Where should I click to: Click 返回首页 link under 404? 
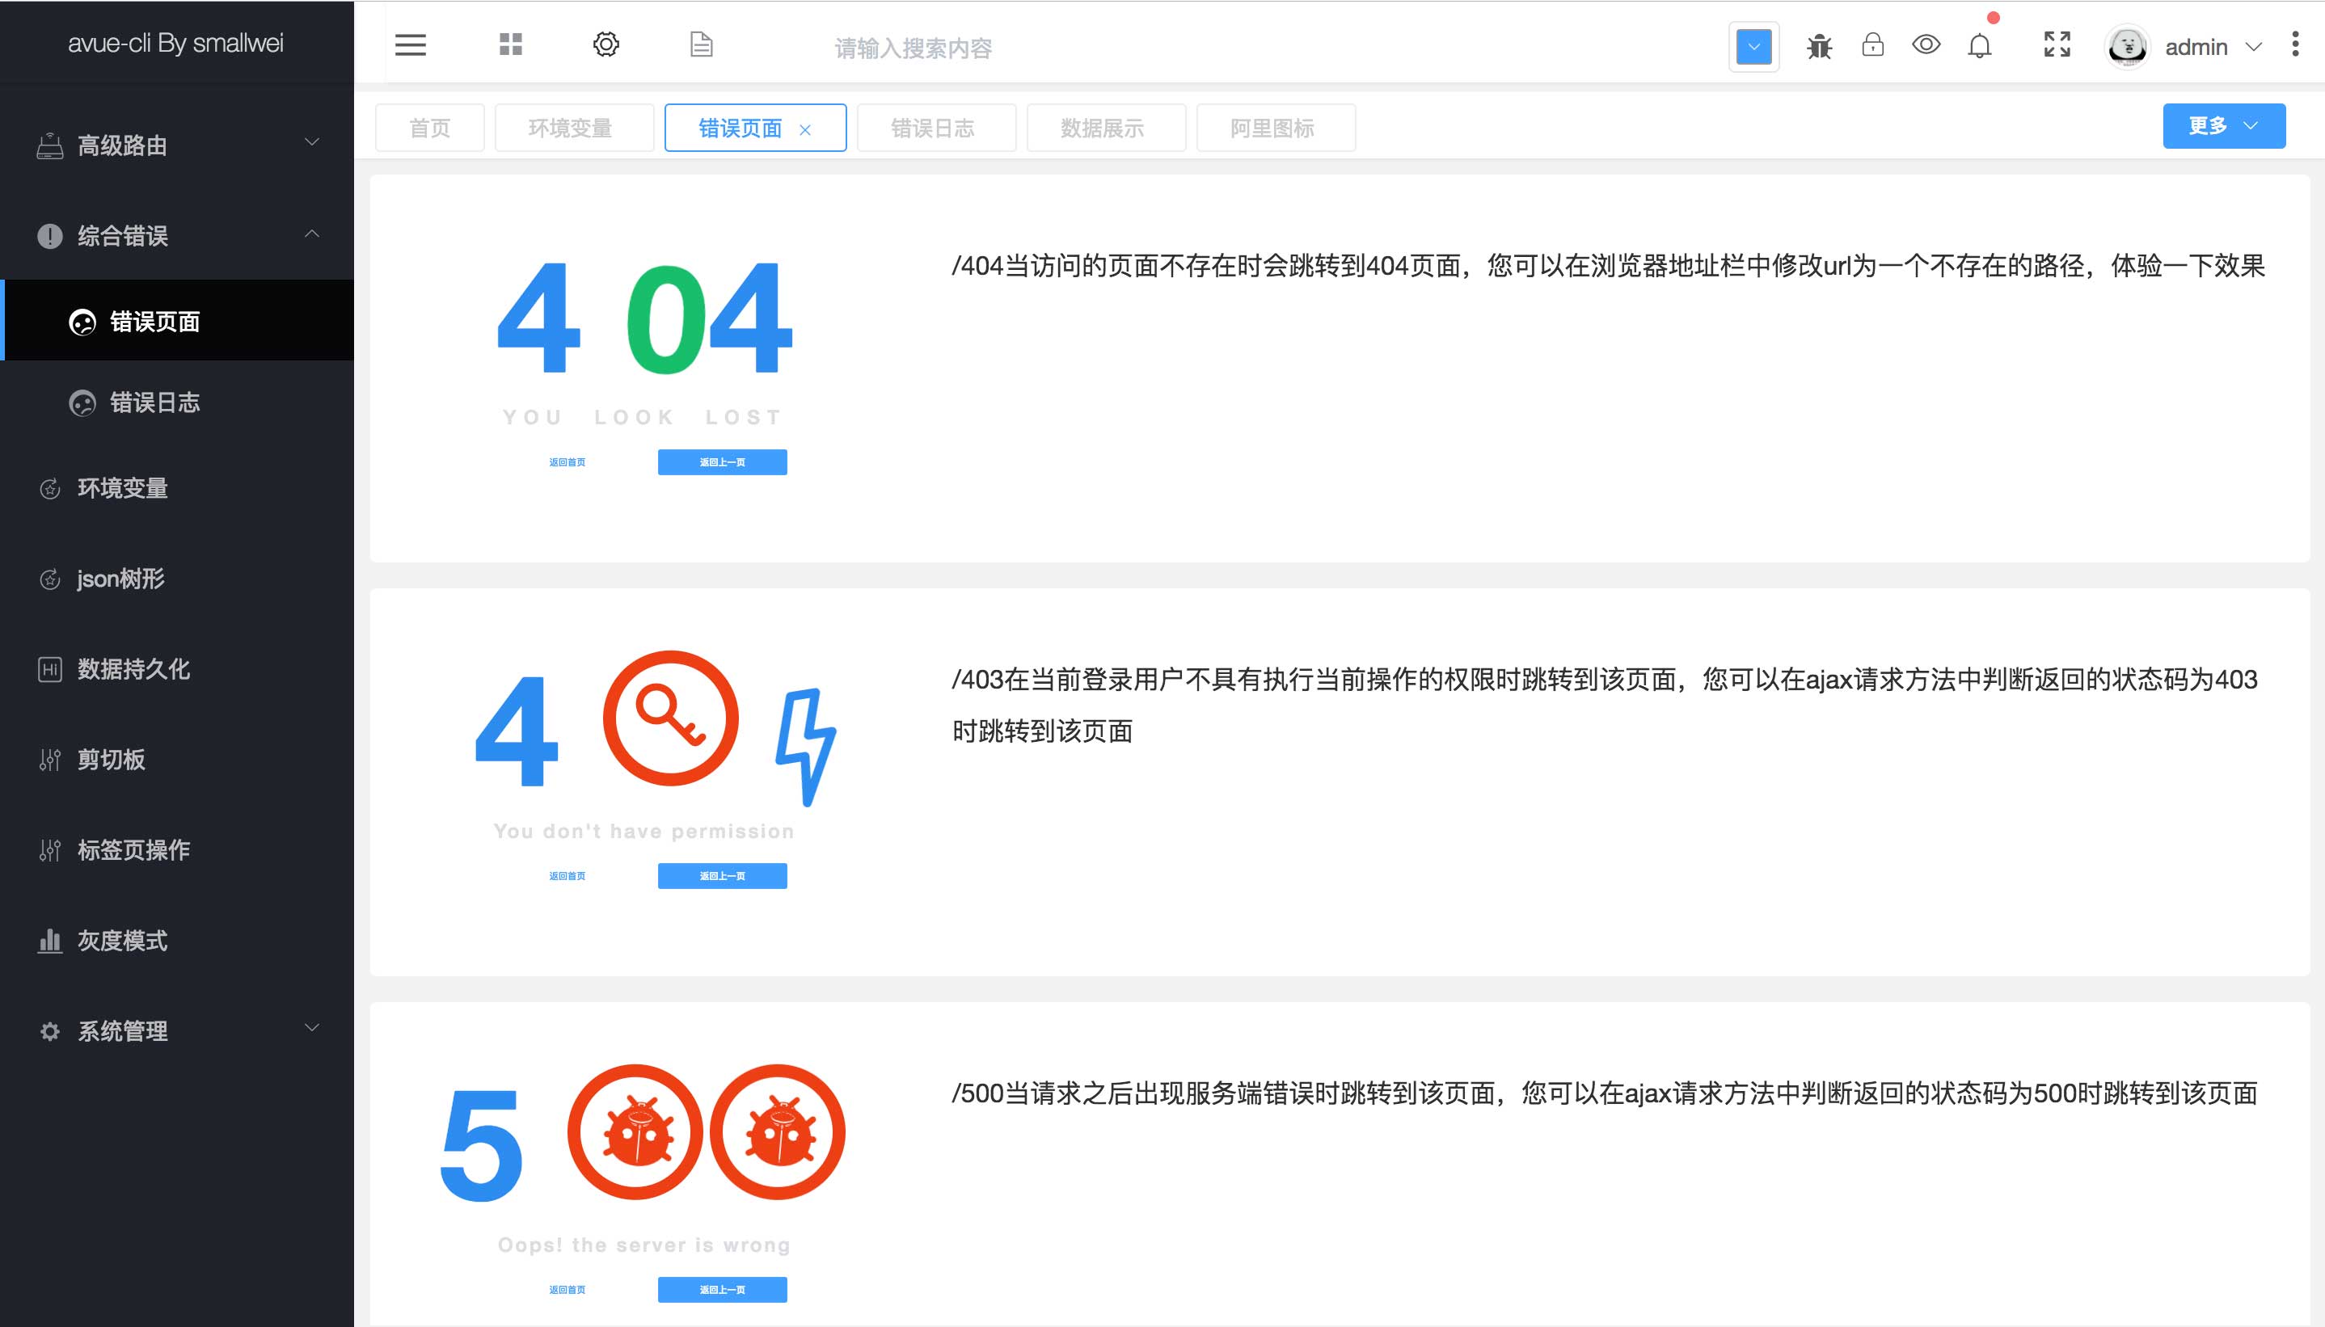pos(567,462)
